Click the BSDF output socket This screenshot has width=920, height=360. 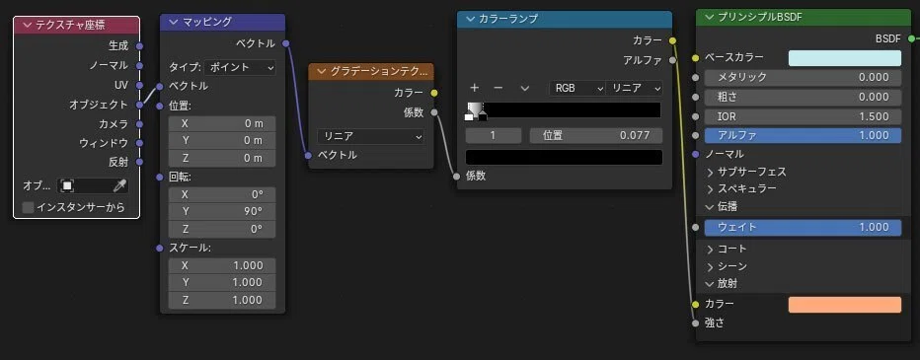911,38
